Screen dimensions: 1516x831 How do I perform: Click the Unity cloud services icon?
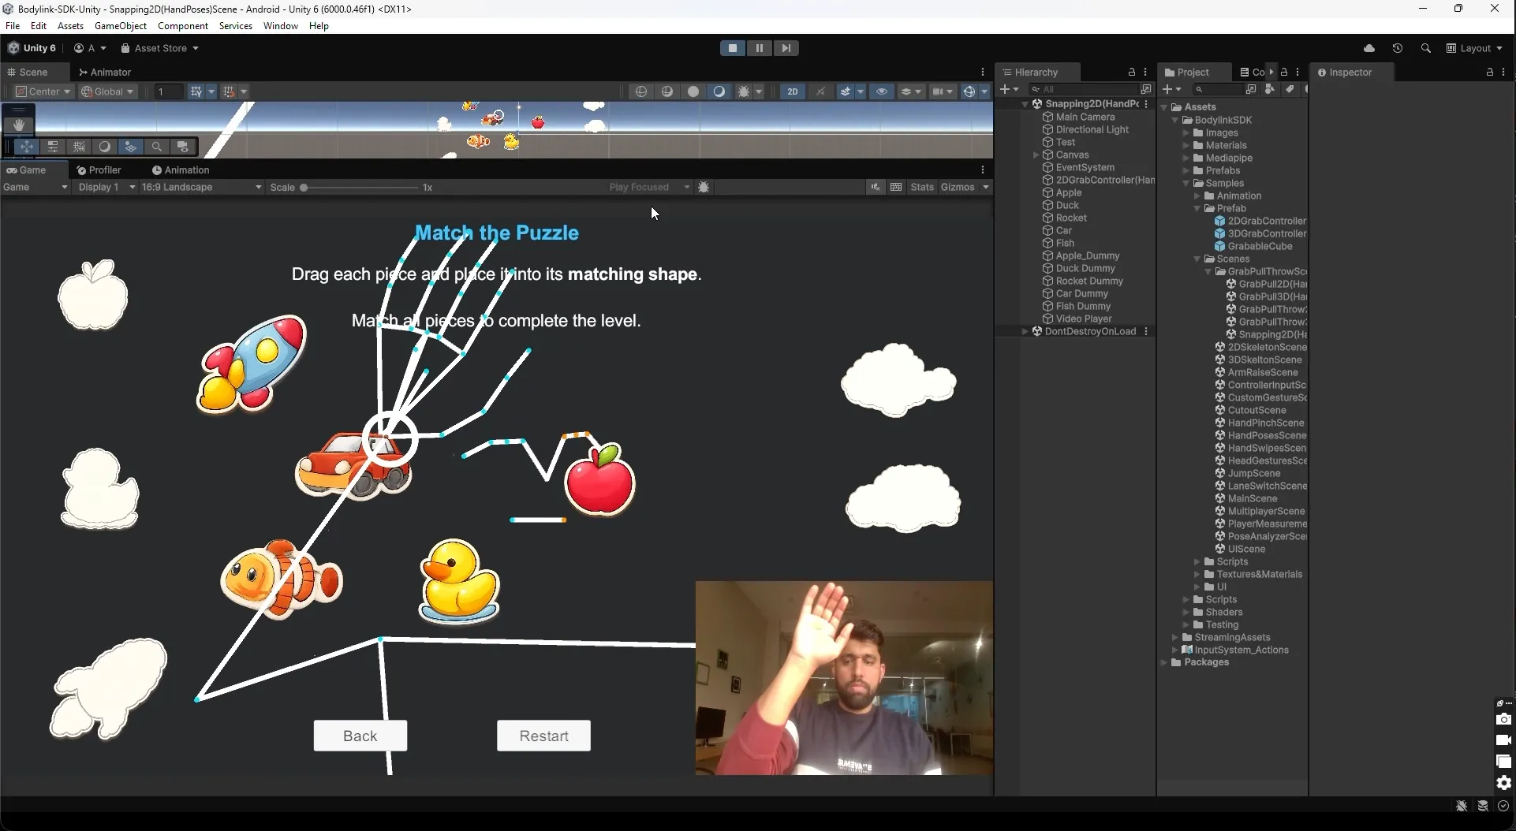tap(1370, 48)
